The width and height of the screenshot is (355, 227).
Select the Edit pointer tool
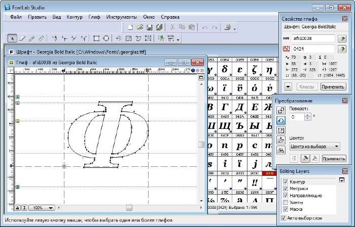[12, 38]
